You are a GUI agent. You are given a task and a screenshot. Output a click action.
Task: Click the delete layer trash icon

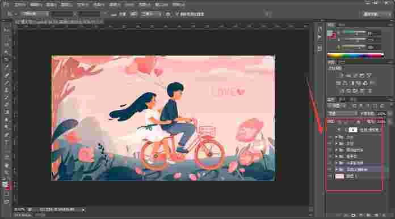click(x=384, y=215)
